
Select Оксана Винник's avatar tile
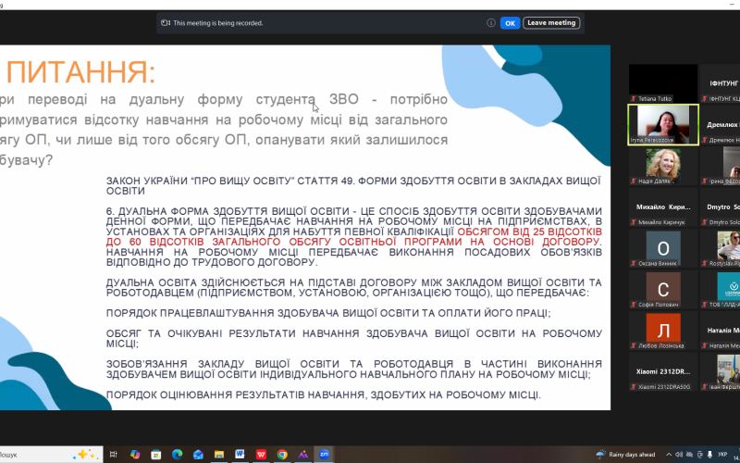pos(663,248)
